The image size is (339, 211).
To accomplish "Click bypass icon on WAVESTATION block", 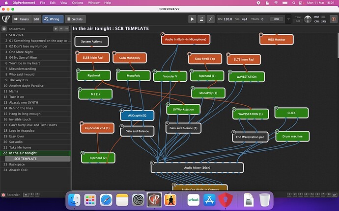I will click(x=230, y=72).
